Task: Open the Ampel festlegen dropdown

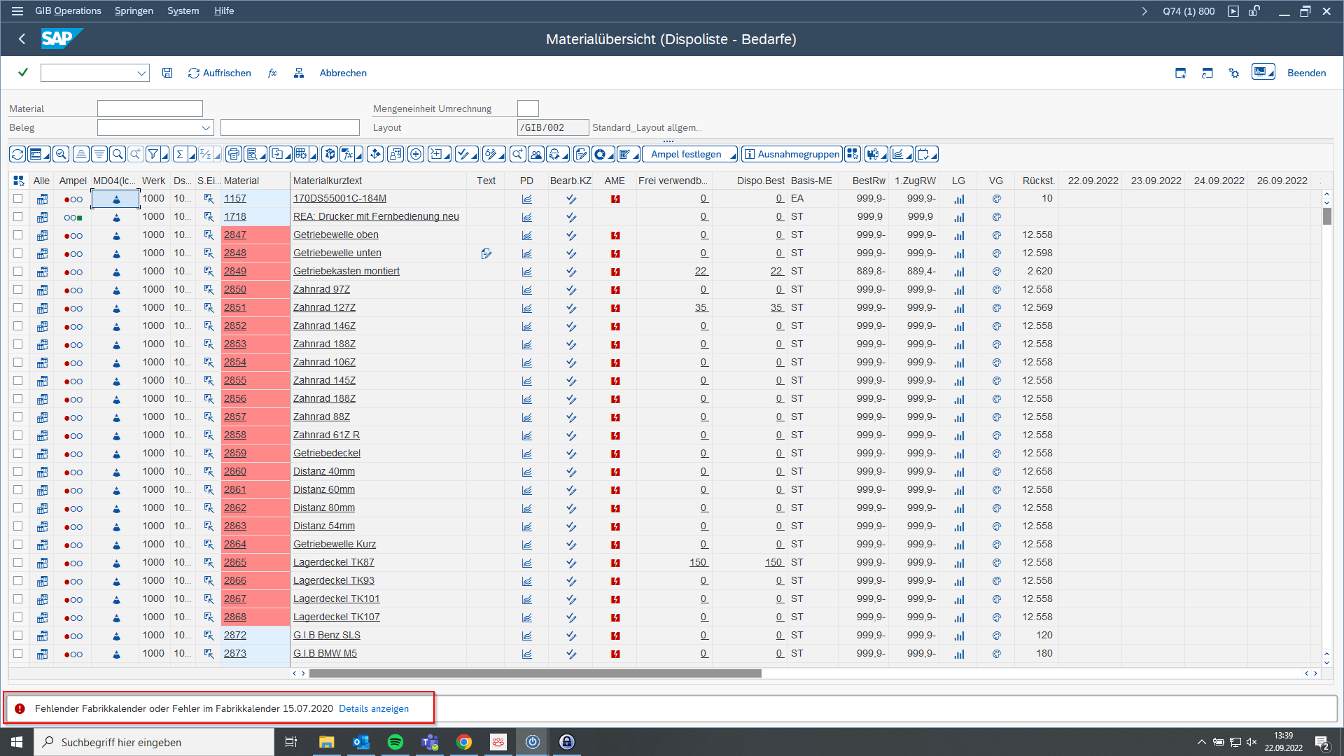Action: pyautogui.click(x=733, y=155)
